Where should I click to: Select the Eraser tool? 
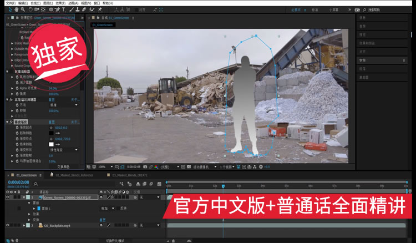point(84,9)
